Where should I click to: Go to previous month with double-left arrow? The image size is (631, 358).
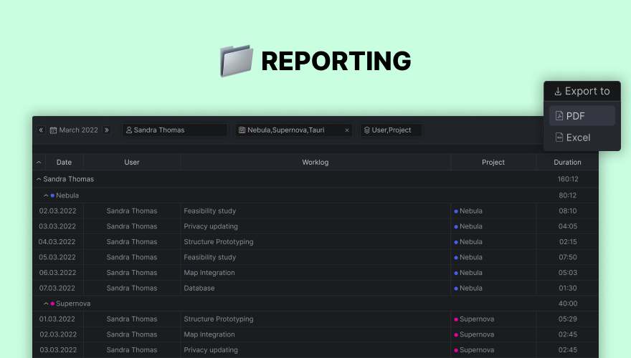(41, 130)
